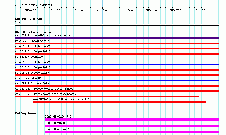Open the CSAD|NM_001244705 gene label
Screen dimensions: 226x135
click(58, 117)
